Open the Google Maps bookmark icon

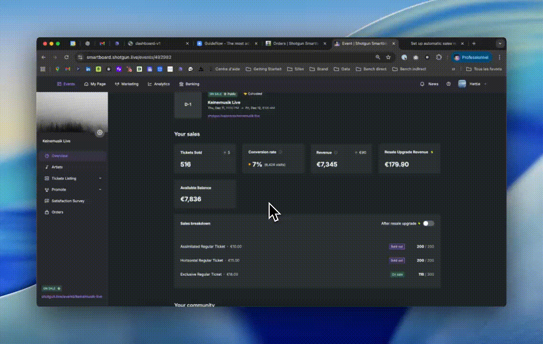click(57, 69)
